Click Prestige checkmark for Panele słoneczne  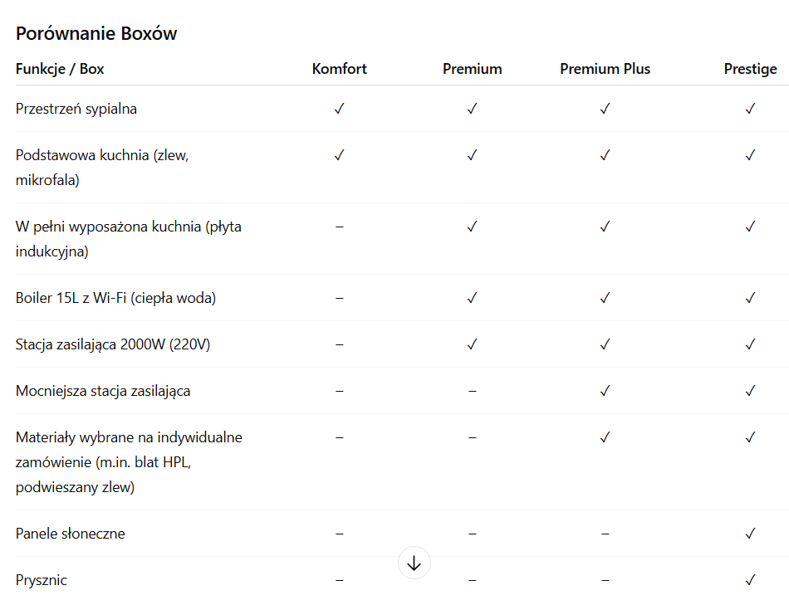coord(750,534)
